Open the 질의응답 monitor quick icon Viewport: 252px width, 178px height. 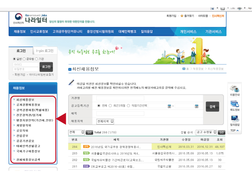pyautogui.click(x=235, y=119)
